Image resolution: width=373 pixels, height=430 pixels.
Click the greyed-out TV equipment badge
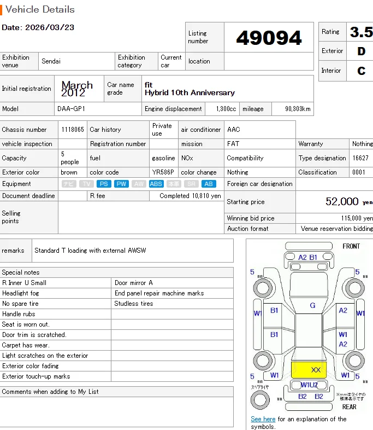86,184
